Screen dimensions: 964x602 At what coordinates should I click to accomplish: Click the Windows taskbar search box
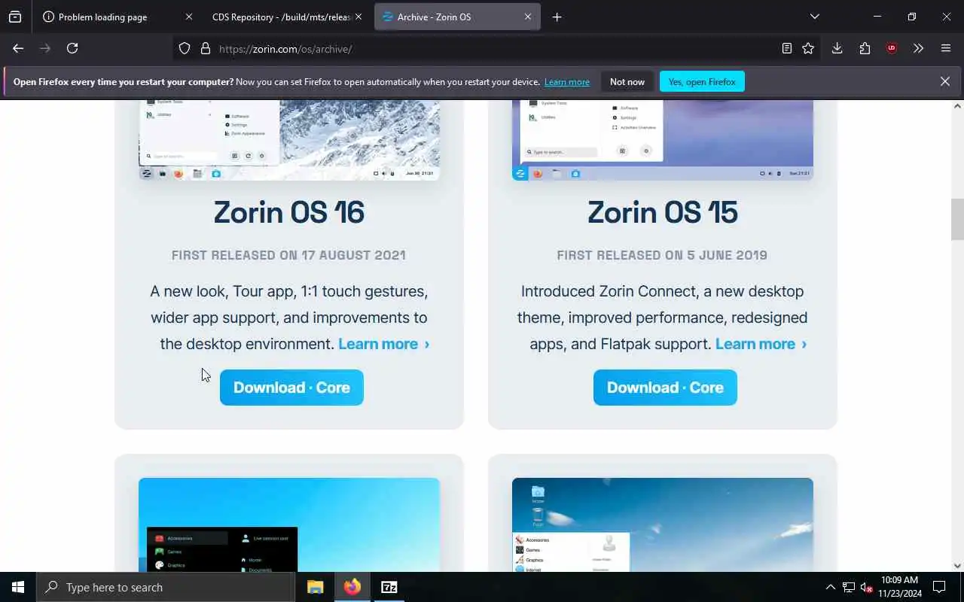point(166,587)
